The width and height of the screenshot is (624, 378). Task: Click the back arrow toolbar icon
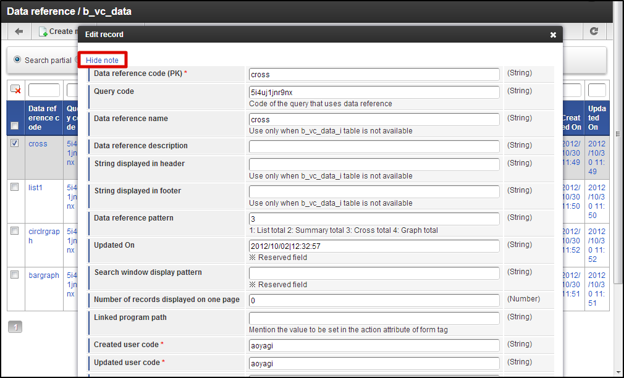click(19, 31)
